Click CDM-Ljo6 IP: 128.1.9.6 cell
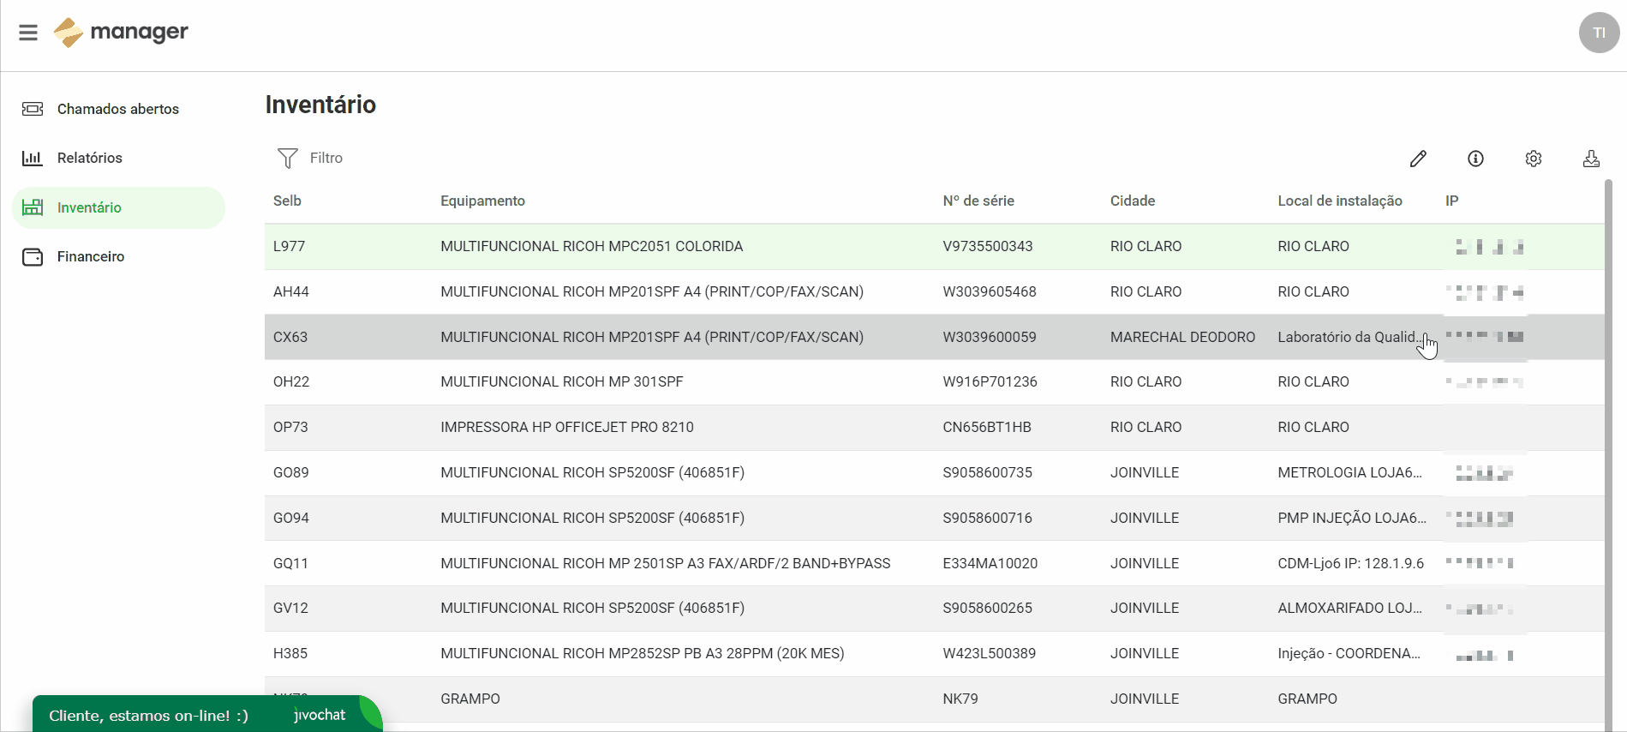This screenshot has width=1627, height=732. coord(1350,564)
